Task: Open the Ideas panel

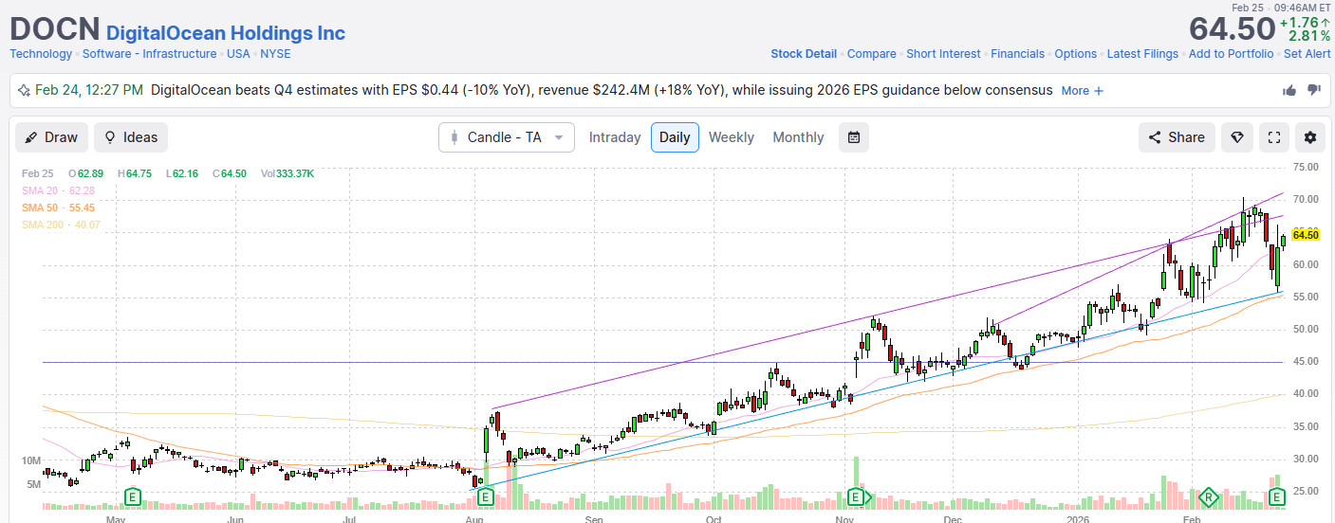Action: tap(131, 137)
